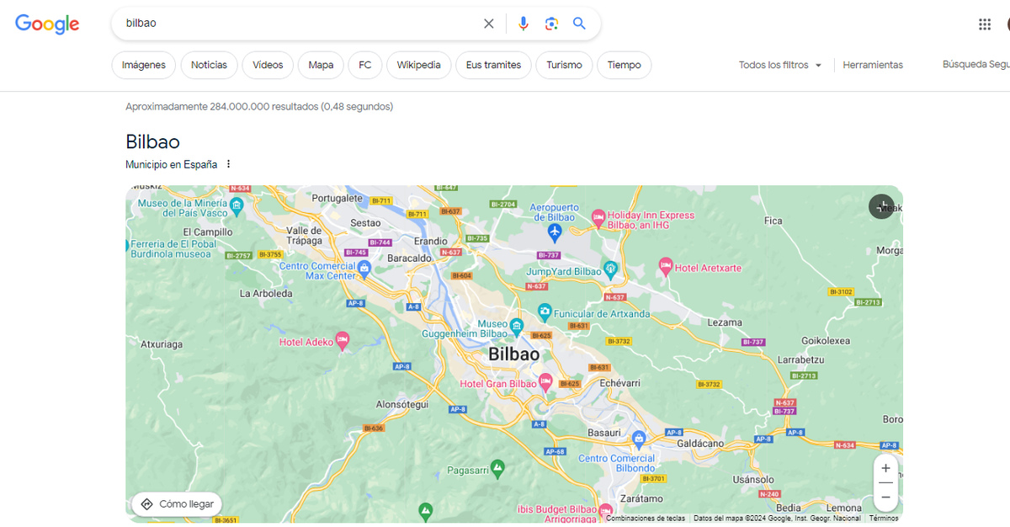Click the approximate results count text
The height and width of the screenshot is (527, 1010).
[x=259, y=107]
